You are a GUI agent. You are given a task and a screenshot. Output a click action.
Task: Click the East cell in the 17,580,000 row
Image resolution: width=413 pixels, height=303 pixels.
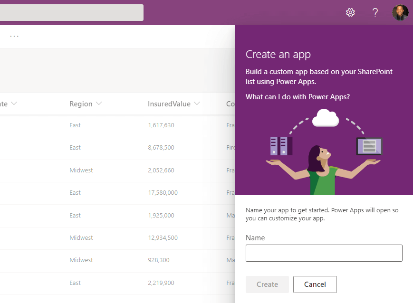pos(75,193)
